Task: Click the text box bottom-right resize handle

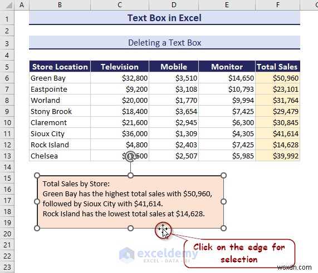Action: (223, 229)
